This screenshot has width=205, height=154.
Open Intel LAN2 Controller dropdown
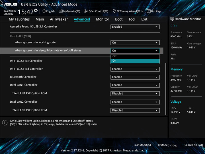click(135, 102)
